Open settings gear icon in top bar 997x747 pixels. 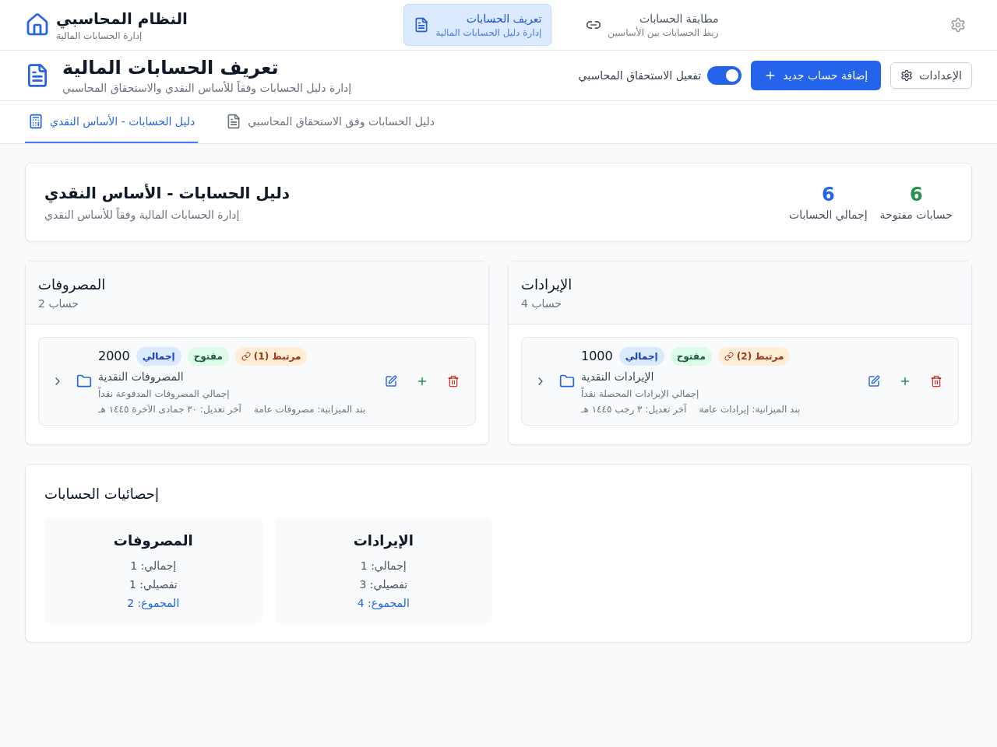tap(958, 25)
